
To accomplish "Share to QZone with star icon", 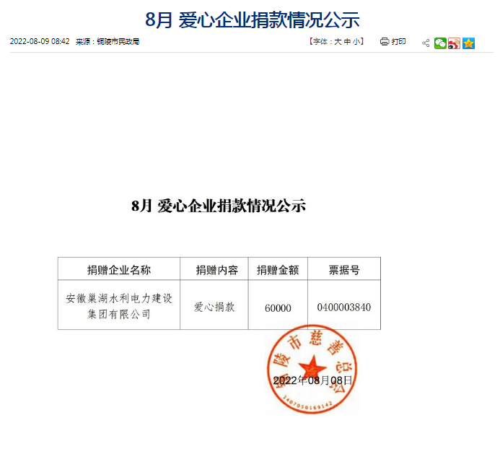I will pyautogui.click(x=468, y=43).
